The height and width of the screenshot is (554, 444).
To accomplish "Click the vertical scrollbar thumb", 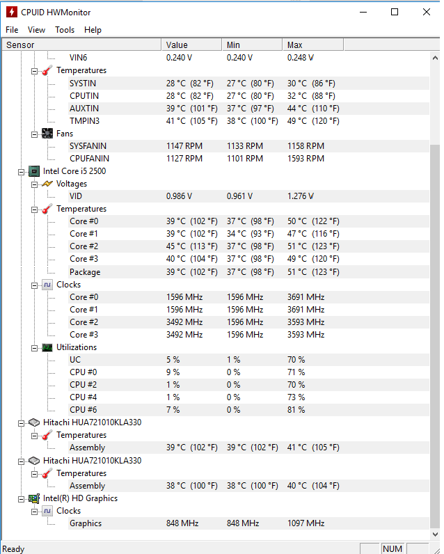I will [x=435, y=334].
